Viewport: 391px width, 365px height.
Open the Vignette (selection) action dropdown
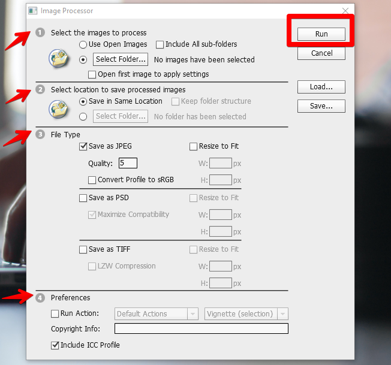tap(246, 314)
